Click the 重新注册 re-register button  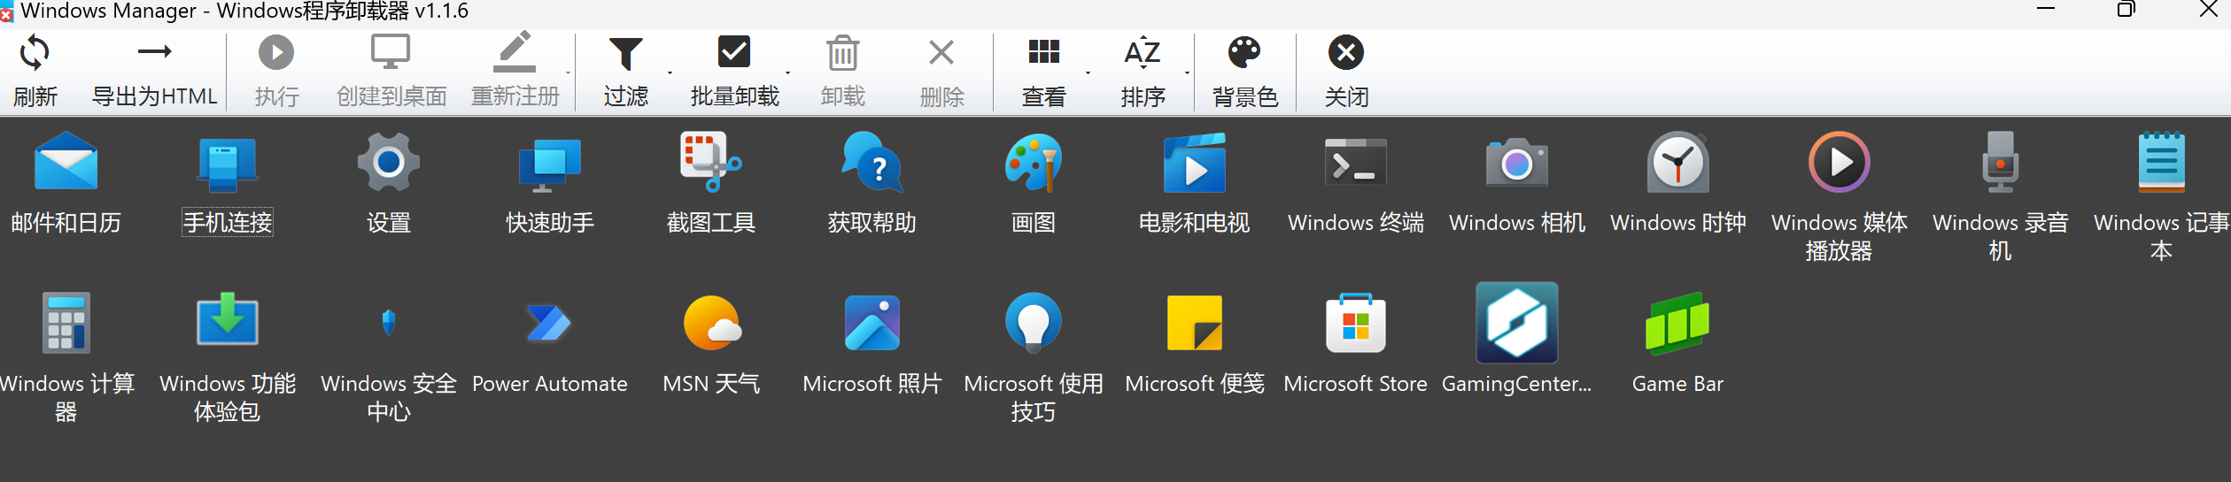515,71
